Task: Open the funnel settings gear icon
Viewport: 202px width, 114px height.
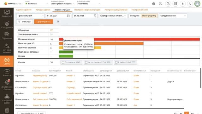Action: click(58, 22)
